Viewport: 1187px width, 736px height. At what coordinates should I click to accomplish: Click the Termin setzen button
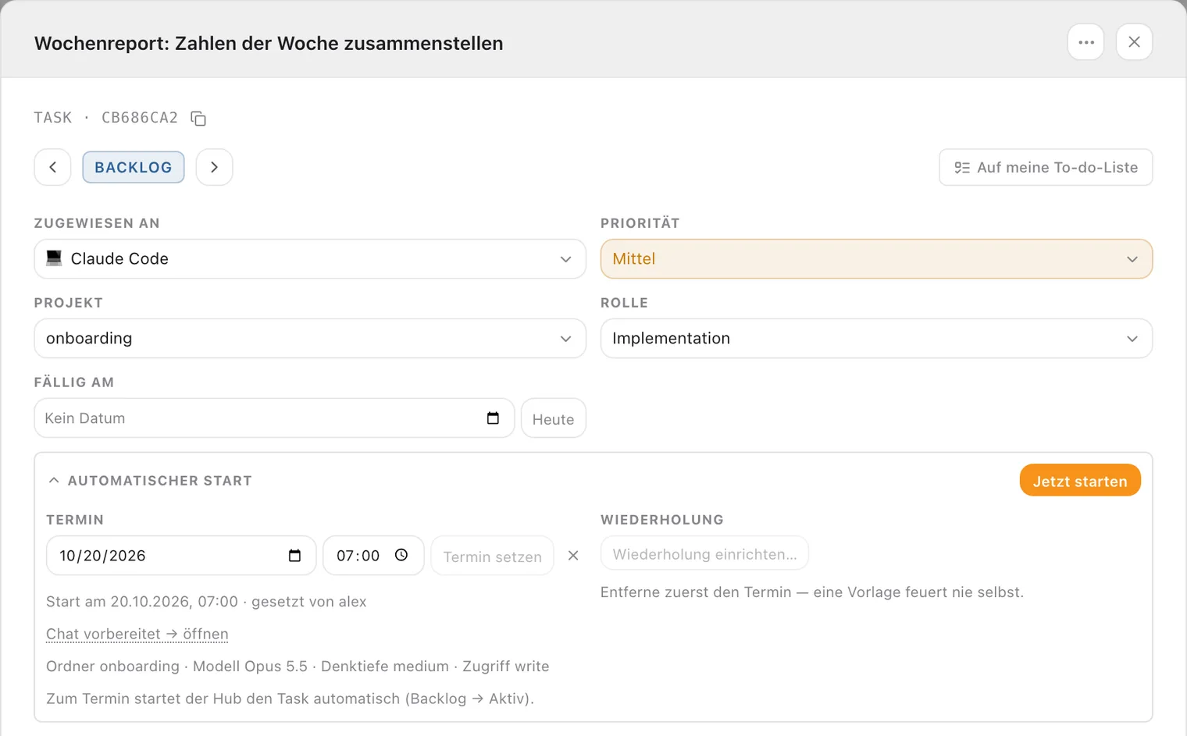[x=492, y=556]
